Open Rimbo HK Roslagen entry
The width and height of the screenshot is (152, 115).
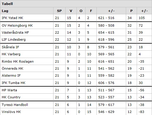18,61
